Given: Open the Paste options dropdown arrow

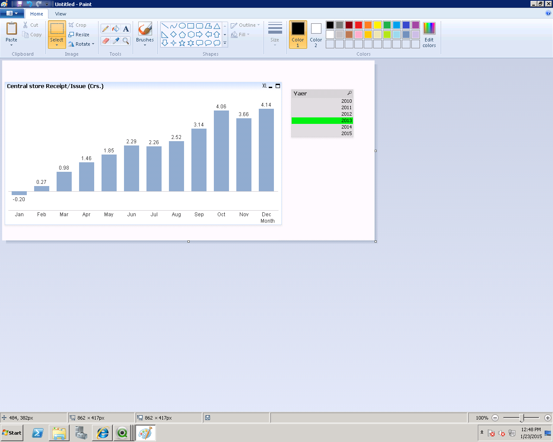Looking at the screenshot, I should 11,45.
